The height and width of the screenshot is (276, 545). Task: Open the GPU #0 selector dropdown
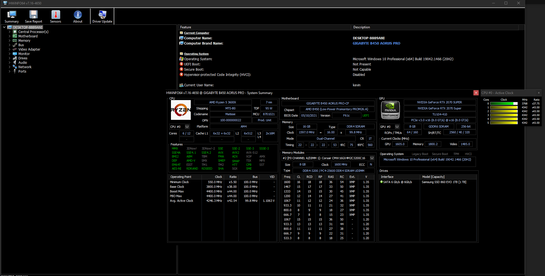[x=397, y=127]
